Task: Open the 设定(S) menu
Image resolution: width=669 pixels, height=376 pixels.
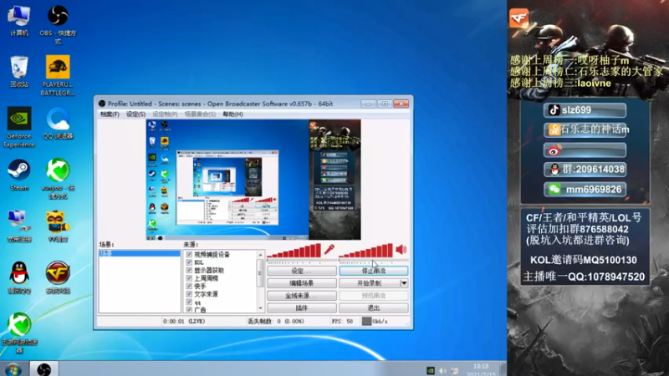Action: pos(135,114)
